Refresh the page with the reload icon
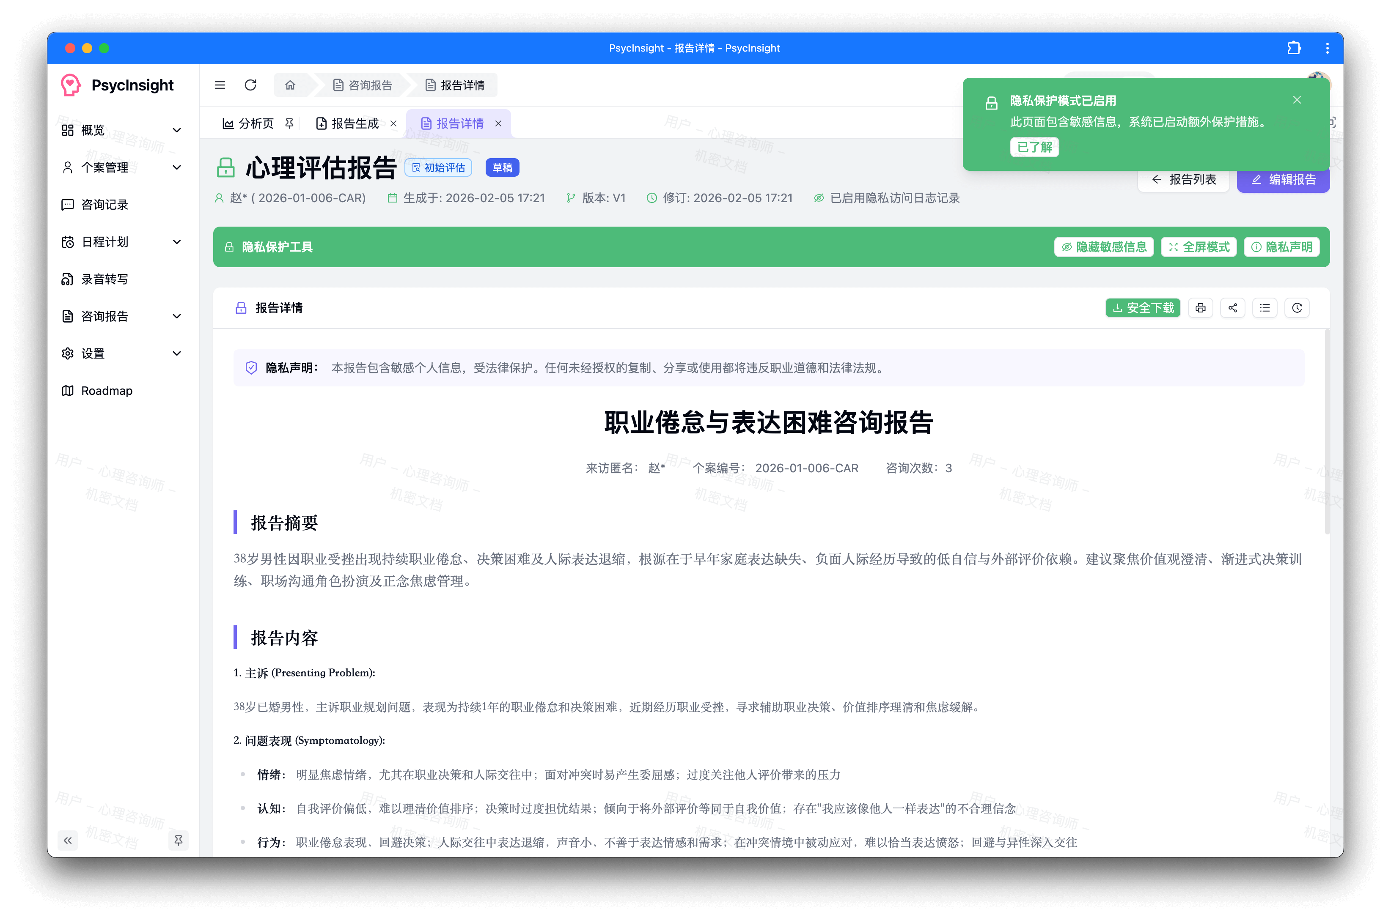The image size is (1391, 920). click(250, 85)
